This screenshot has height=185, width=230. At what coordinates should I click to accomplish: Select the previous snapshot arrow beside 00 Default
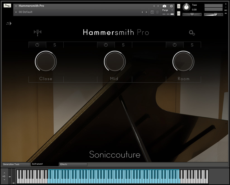pyautogui.click(x=142, y=12)
